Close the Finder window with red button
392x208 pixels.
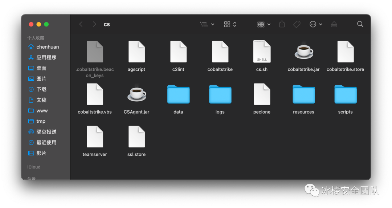(x=31, y=24)
